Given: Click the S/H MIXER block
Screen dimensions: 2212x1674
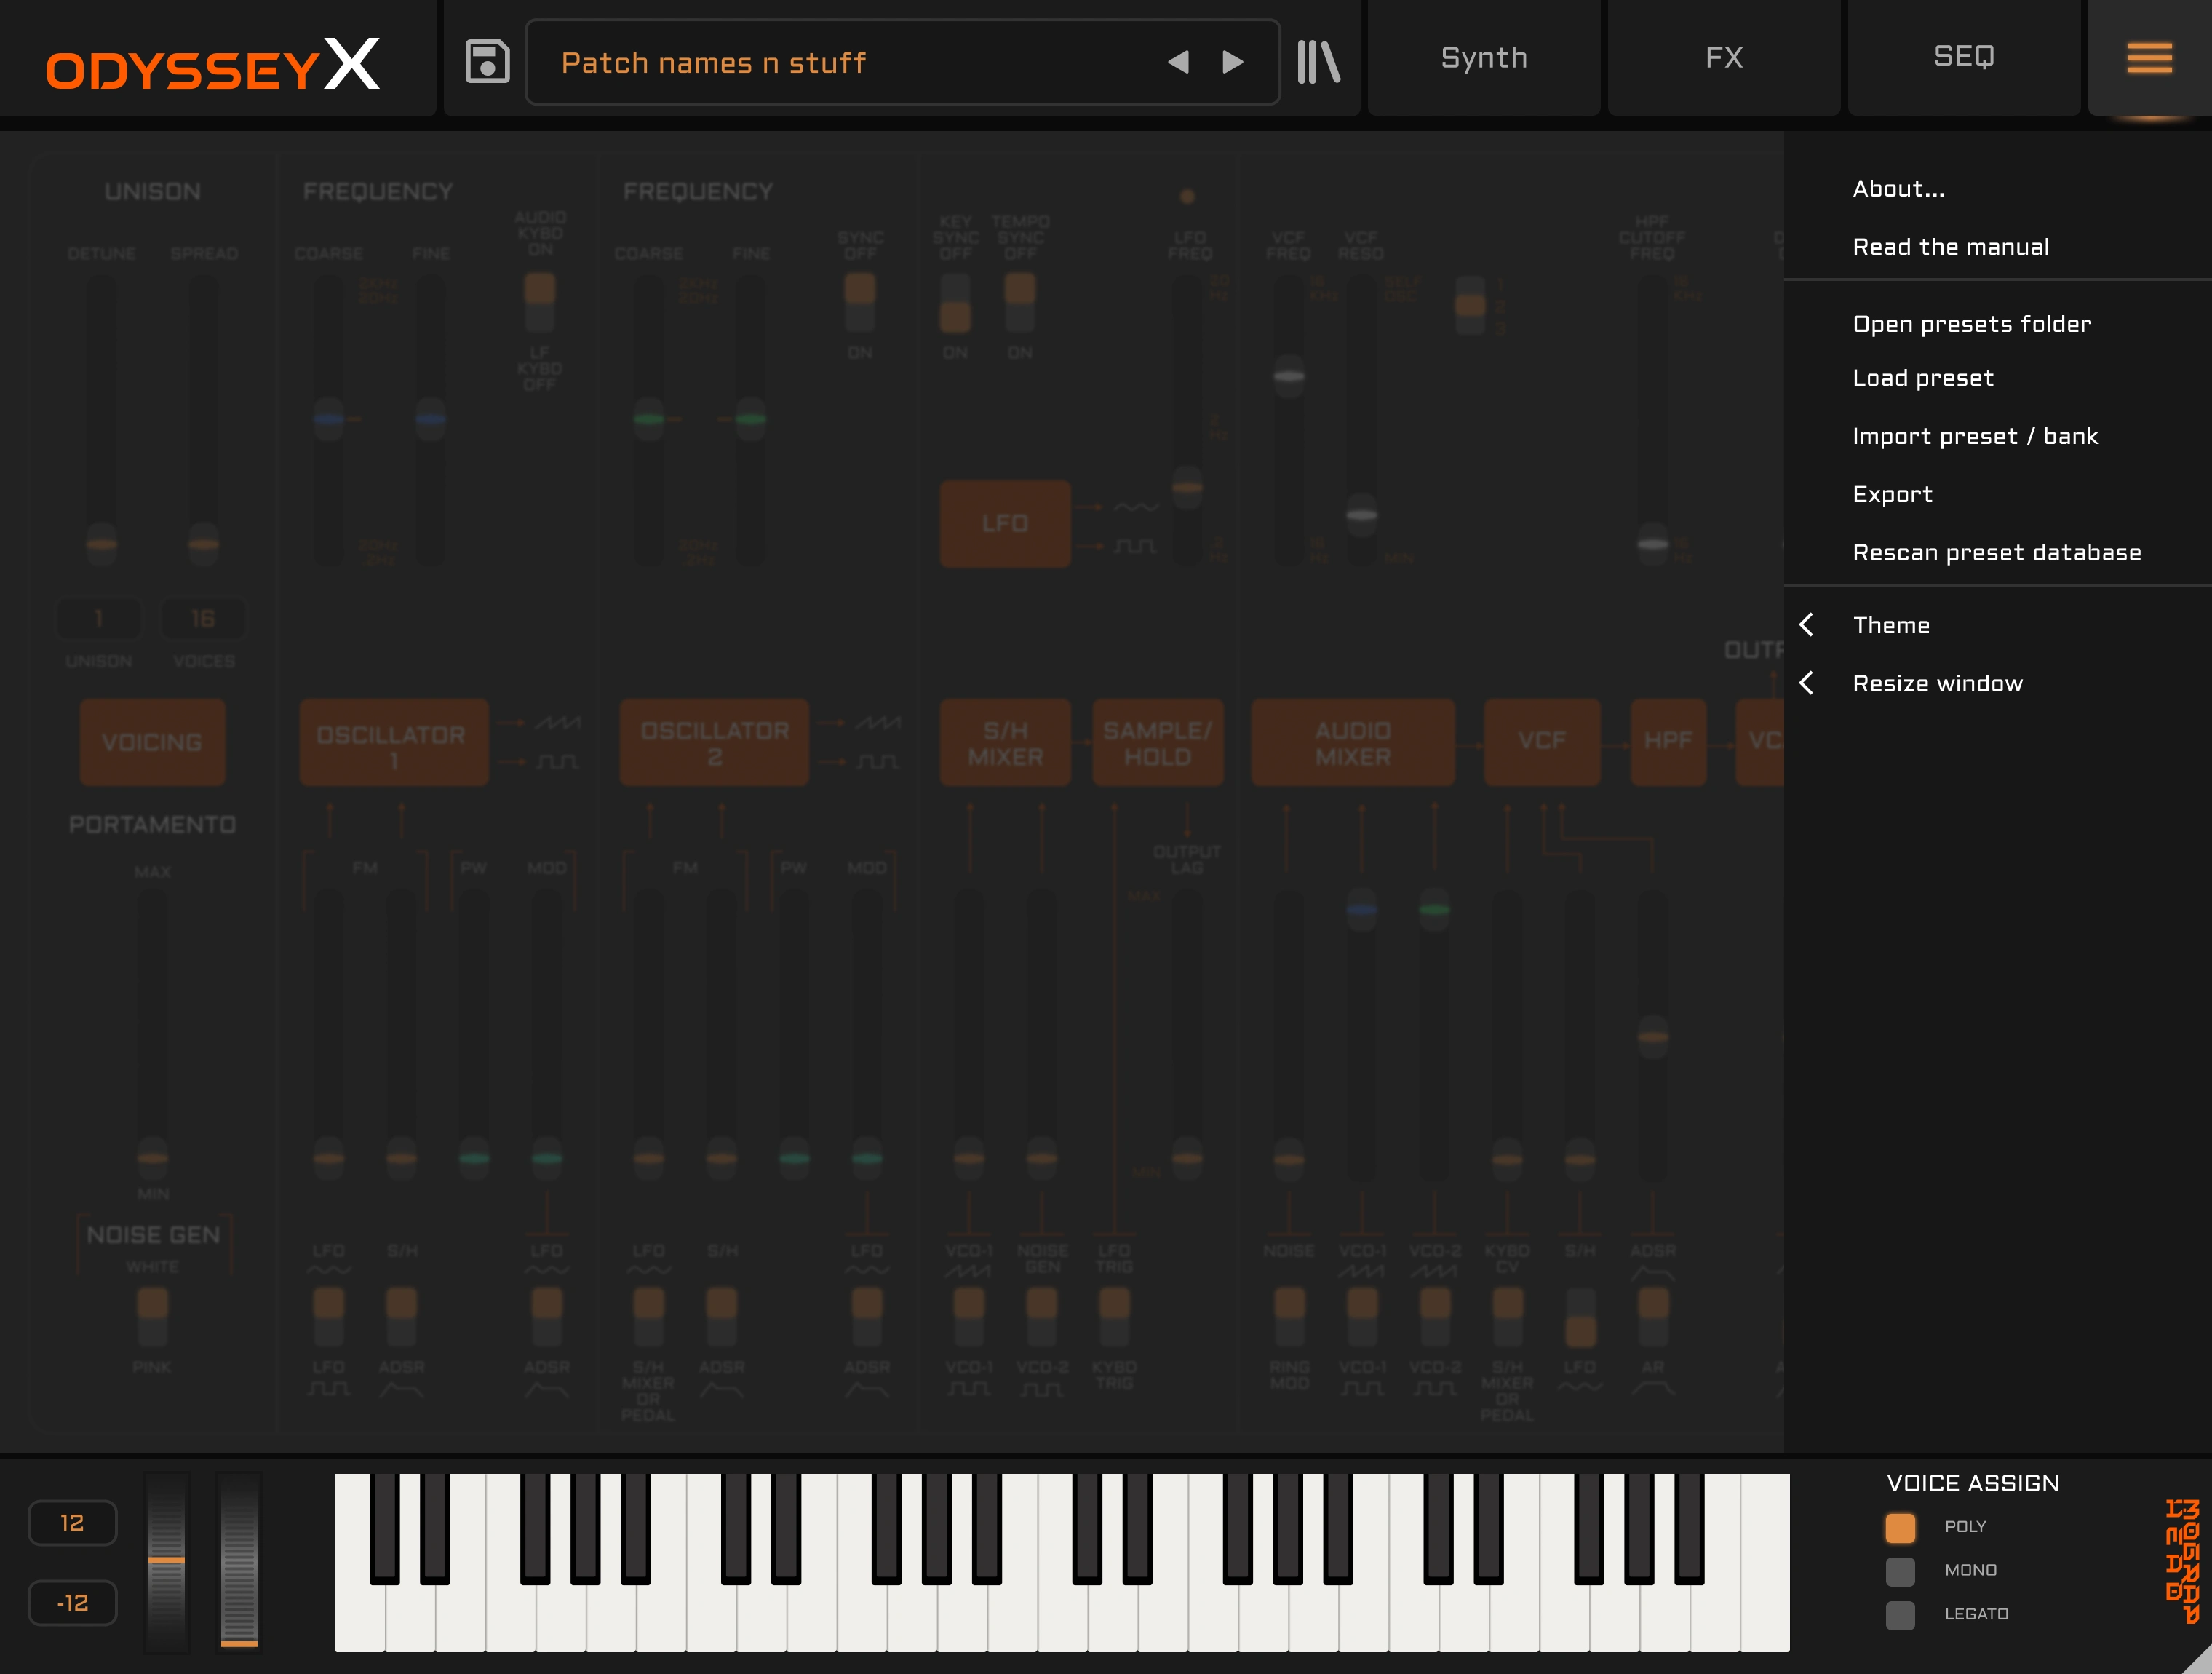Looking at the screenshot, I should [1005, 742].
